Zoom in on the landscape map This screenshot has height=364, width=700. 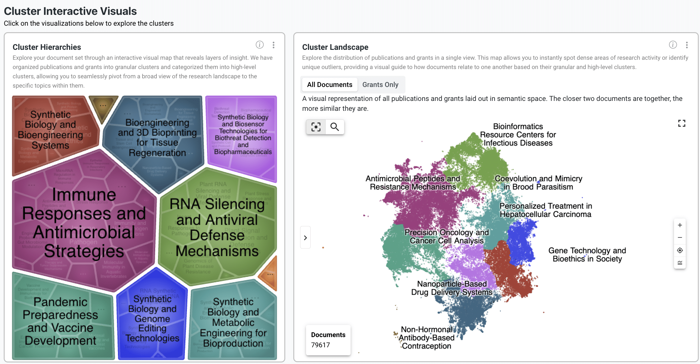click(x=680, y=225)
